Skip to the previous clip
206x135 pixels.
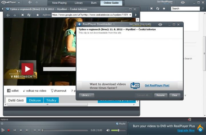click(15, 130)
